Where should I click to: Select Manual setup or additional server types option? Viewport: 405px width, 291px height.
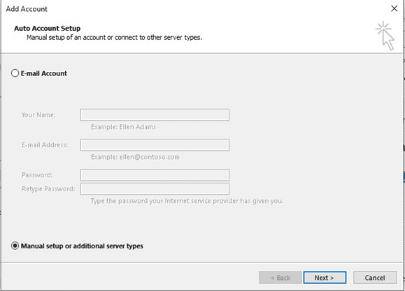point(15,246)
